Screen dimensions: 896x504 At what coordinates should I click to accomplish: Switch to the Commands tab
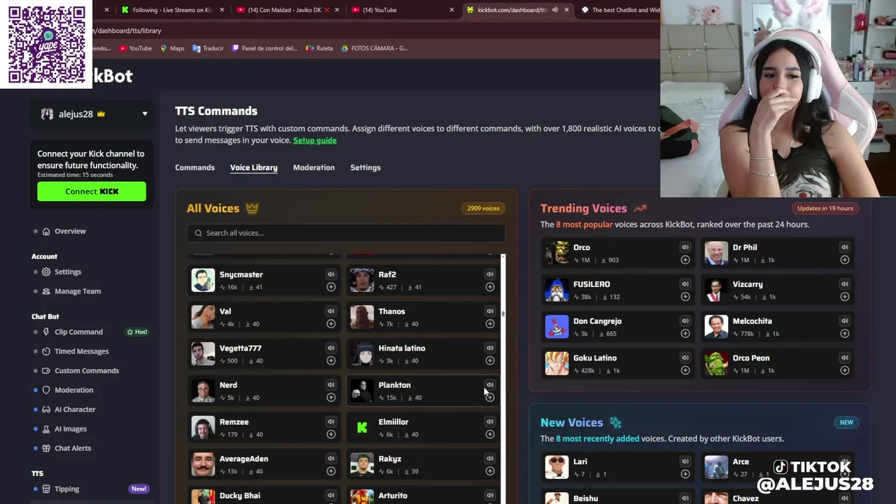coord(195,167)
